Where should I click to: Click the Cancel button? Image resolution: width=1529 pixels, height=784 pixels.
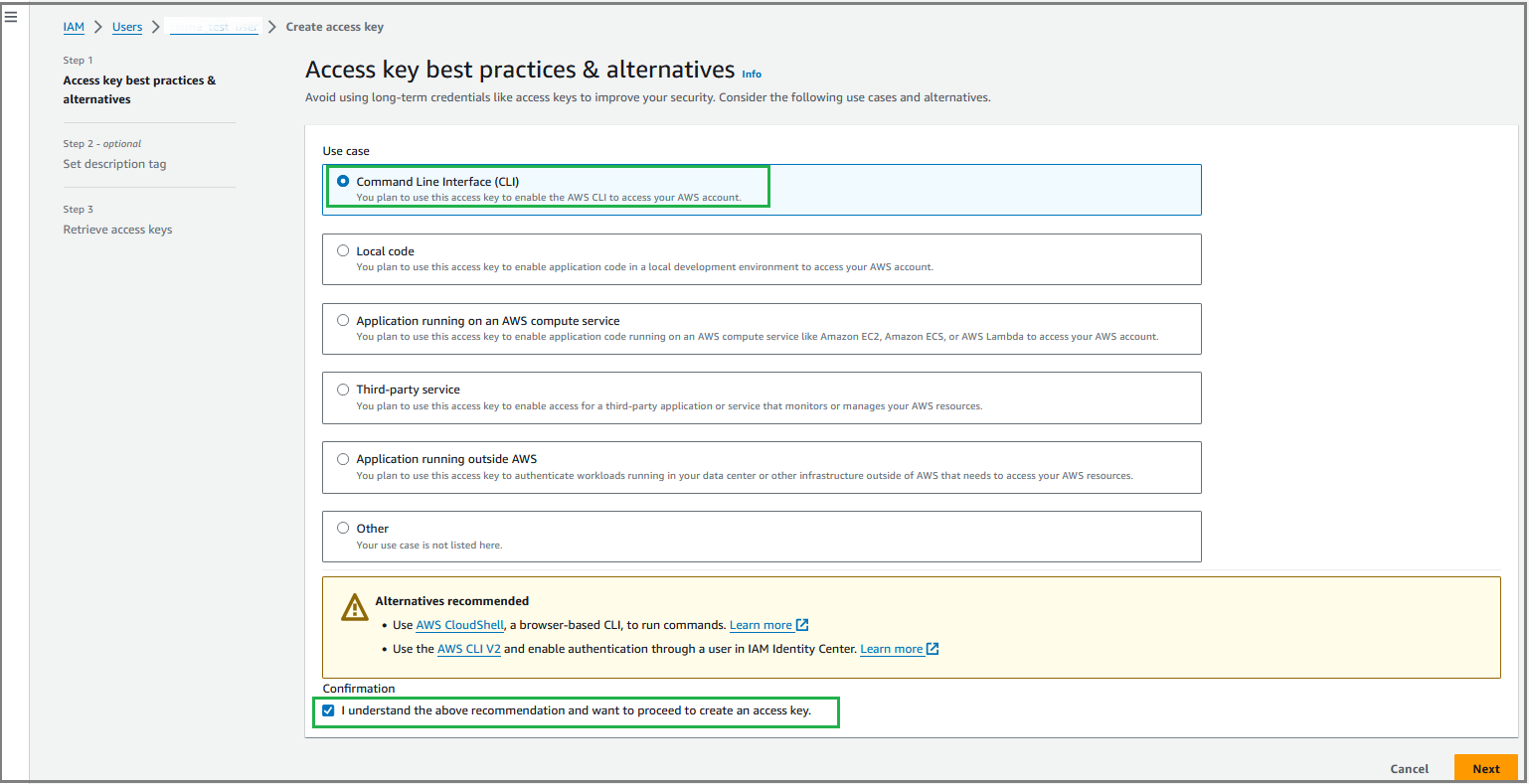tap(1410, 768)
